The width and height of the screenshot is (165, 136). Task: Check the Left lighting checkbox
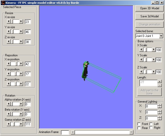(x=151, y=124)
